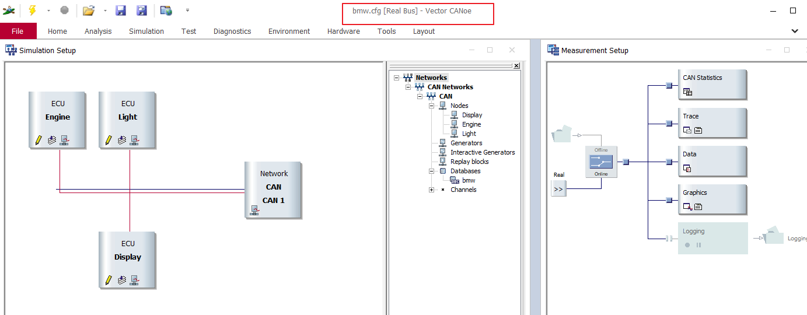
Task: Click the lightning bolt Start measurement icon
Action: click(32, 10)
